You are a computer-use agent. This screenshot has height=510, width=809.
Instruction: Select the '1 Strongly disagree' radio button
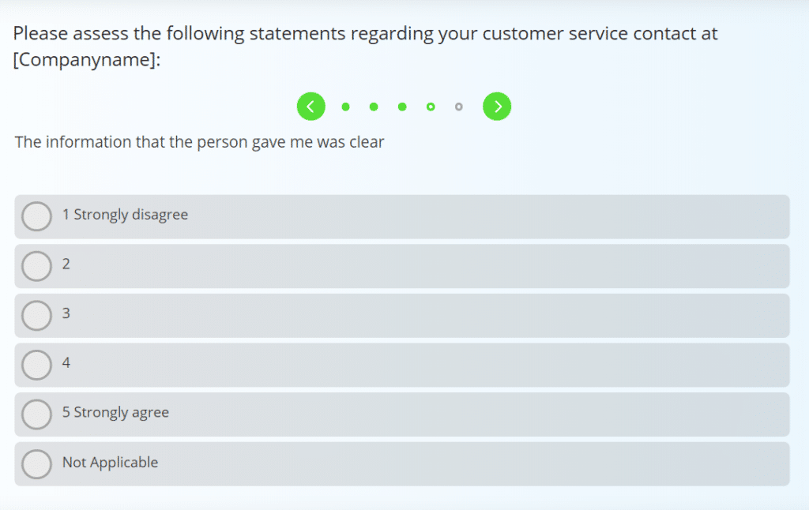(x=36, y=216)
